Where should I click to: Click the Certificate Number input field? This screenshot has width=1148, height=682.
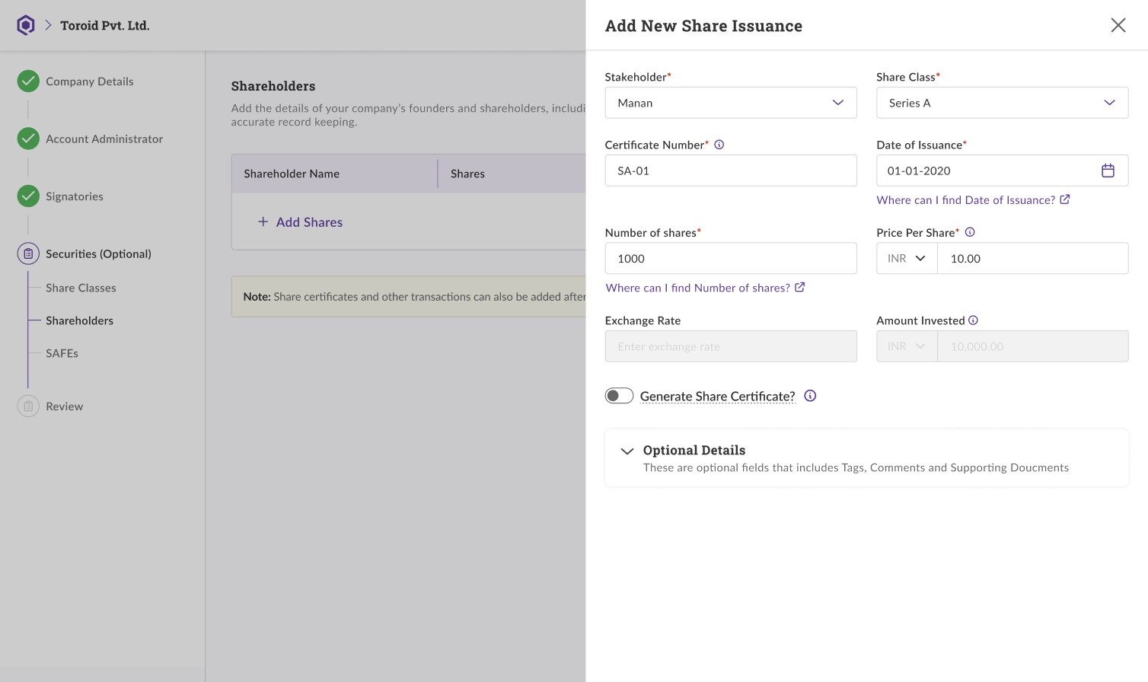click(x=730, y=170)
